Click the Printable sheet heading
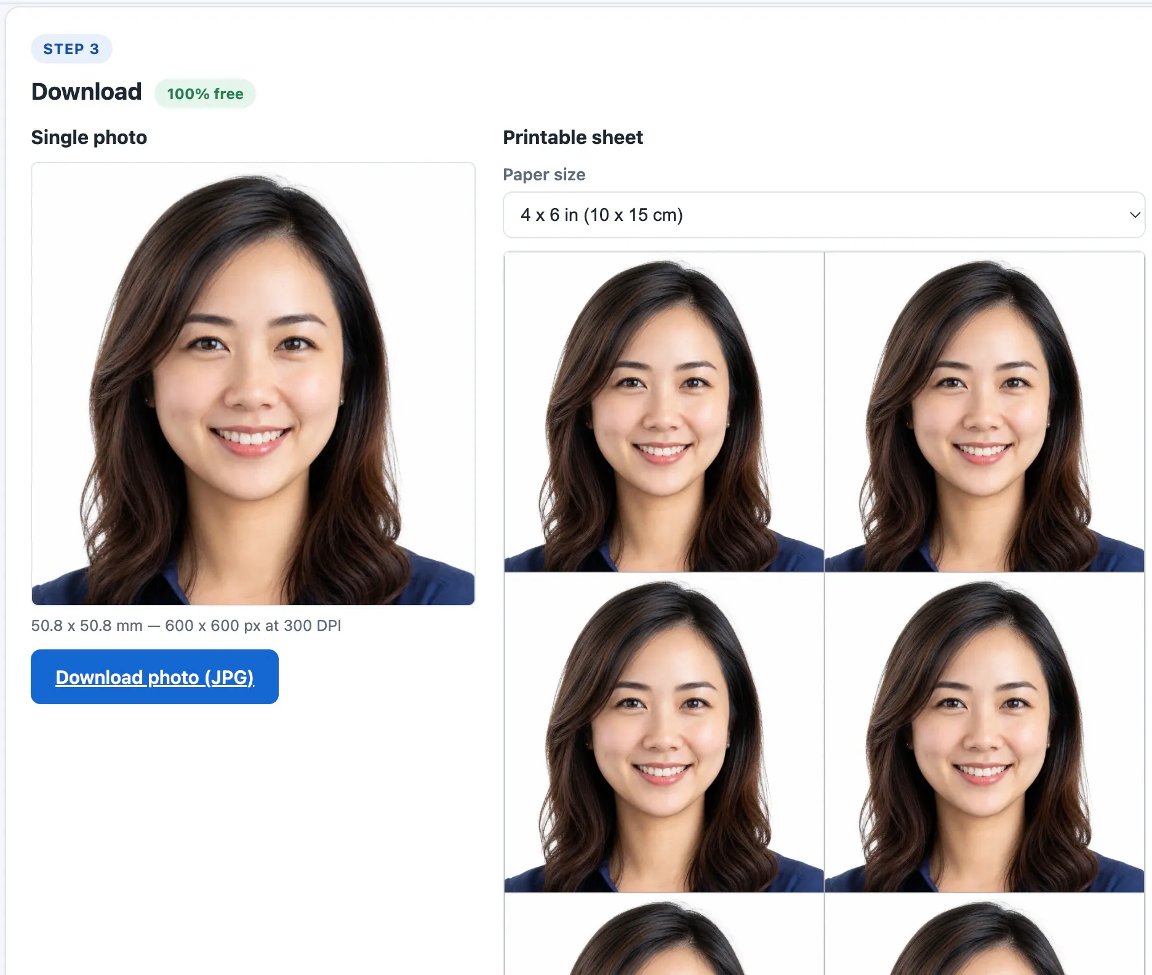The height and width of the screenshot is (975, 1152). 573,137
